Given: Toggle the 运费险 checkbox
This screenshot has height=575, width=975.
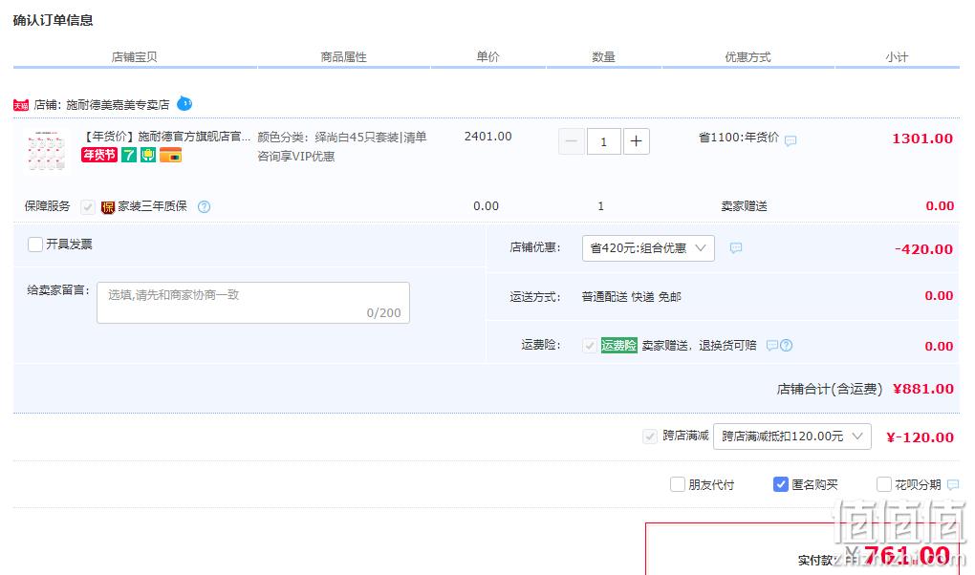Looking at the screenshot, I should tap(590, 346).
